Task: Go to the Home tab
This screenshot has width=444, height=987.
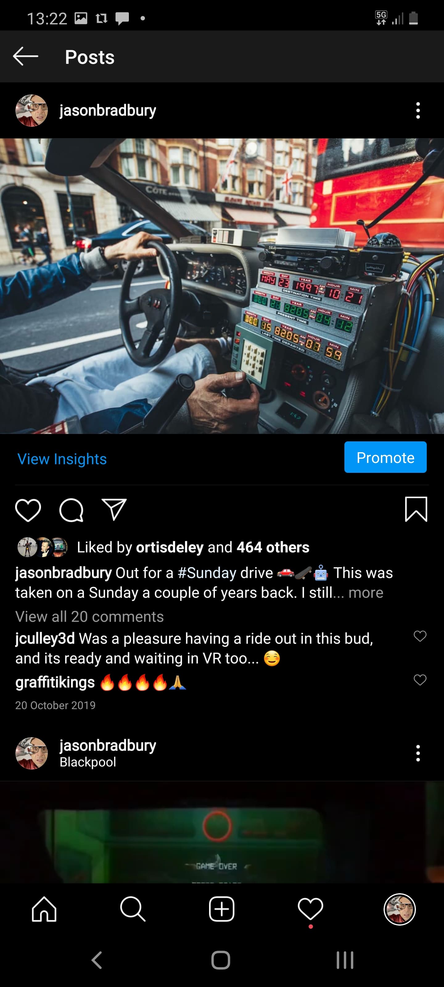Action: 44,909
